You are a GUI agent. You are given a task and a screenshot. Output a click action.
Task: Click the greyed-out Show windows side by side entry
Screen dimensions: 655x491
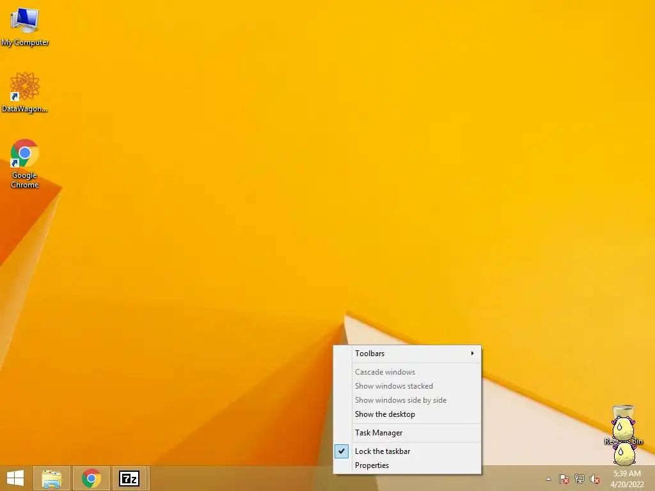(x=407, y=400)
